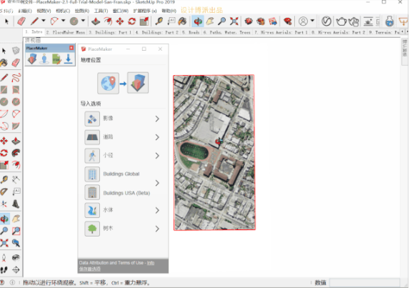The image size is (410, 288).
Task: Click the 数值 measurements input field
Action: coord(365,282)
